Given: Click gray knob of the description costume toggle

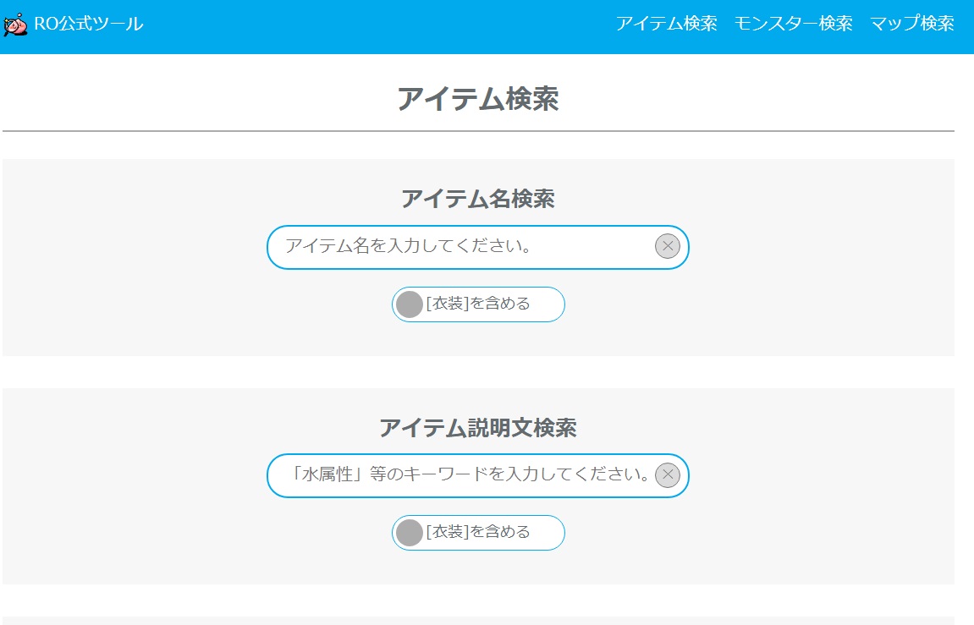Looking at the screenshot, I should point(410,533).
